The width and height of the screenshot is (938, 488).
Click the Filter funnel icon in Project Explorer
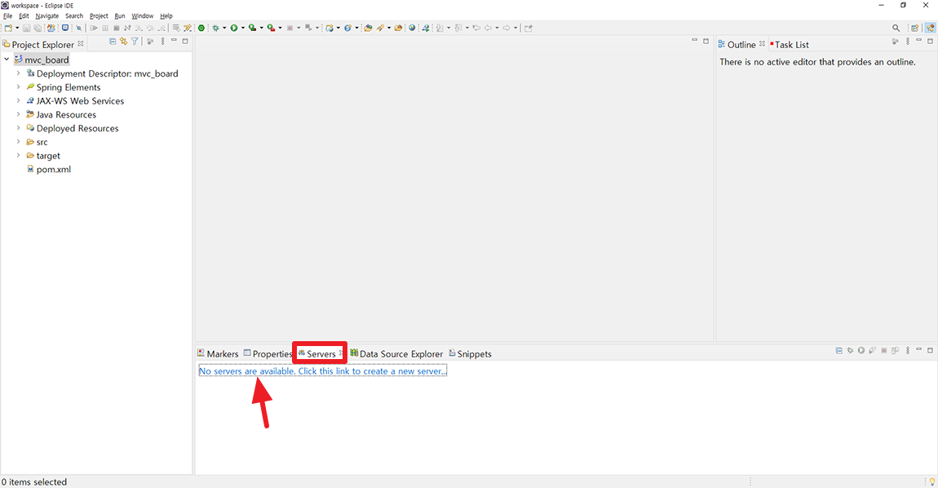135,42
